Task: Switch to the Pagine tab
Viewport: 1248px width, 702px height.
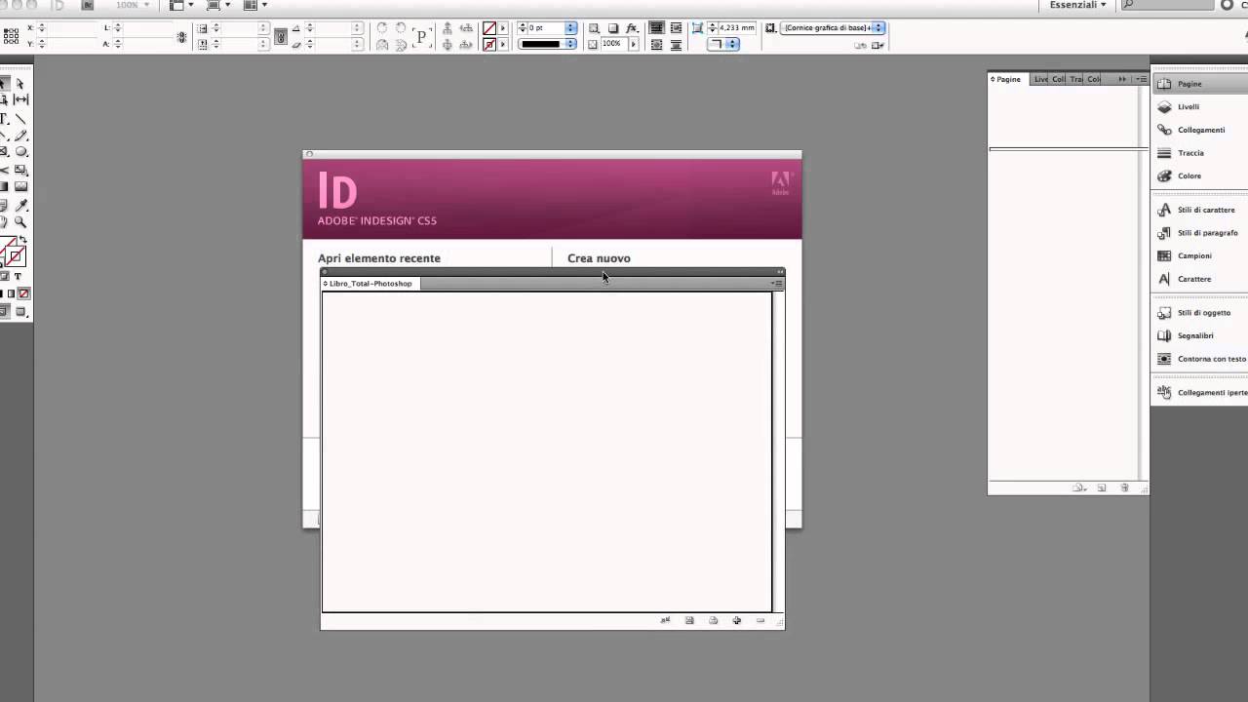Action: (1007, 79)
